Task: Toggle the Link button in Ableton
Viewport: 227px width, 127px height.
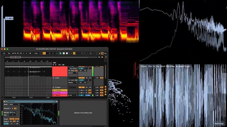Action: (4, 53)
